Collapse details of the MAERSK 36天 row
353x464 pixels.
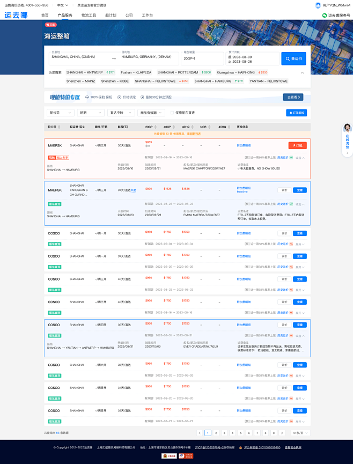click(300, 158)
